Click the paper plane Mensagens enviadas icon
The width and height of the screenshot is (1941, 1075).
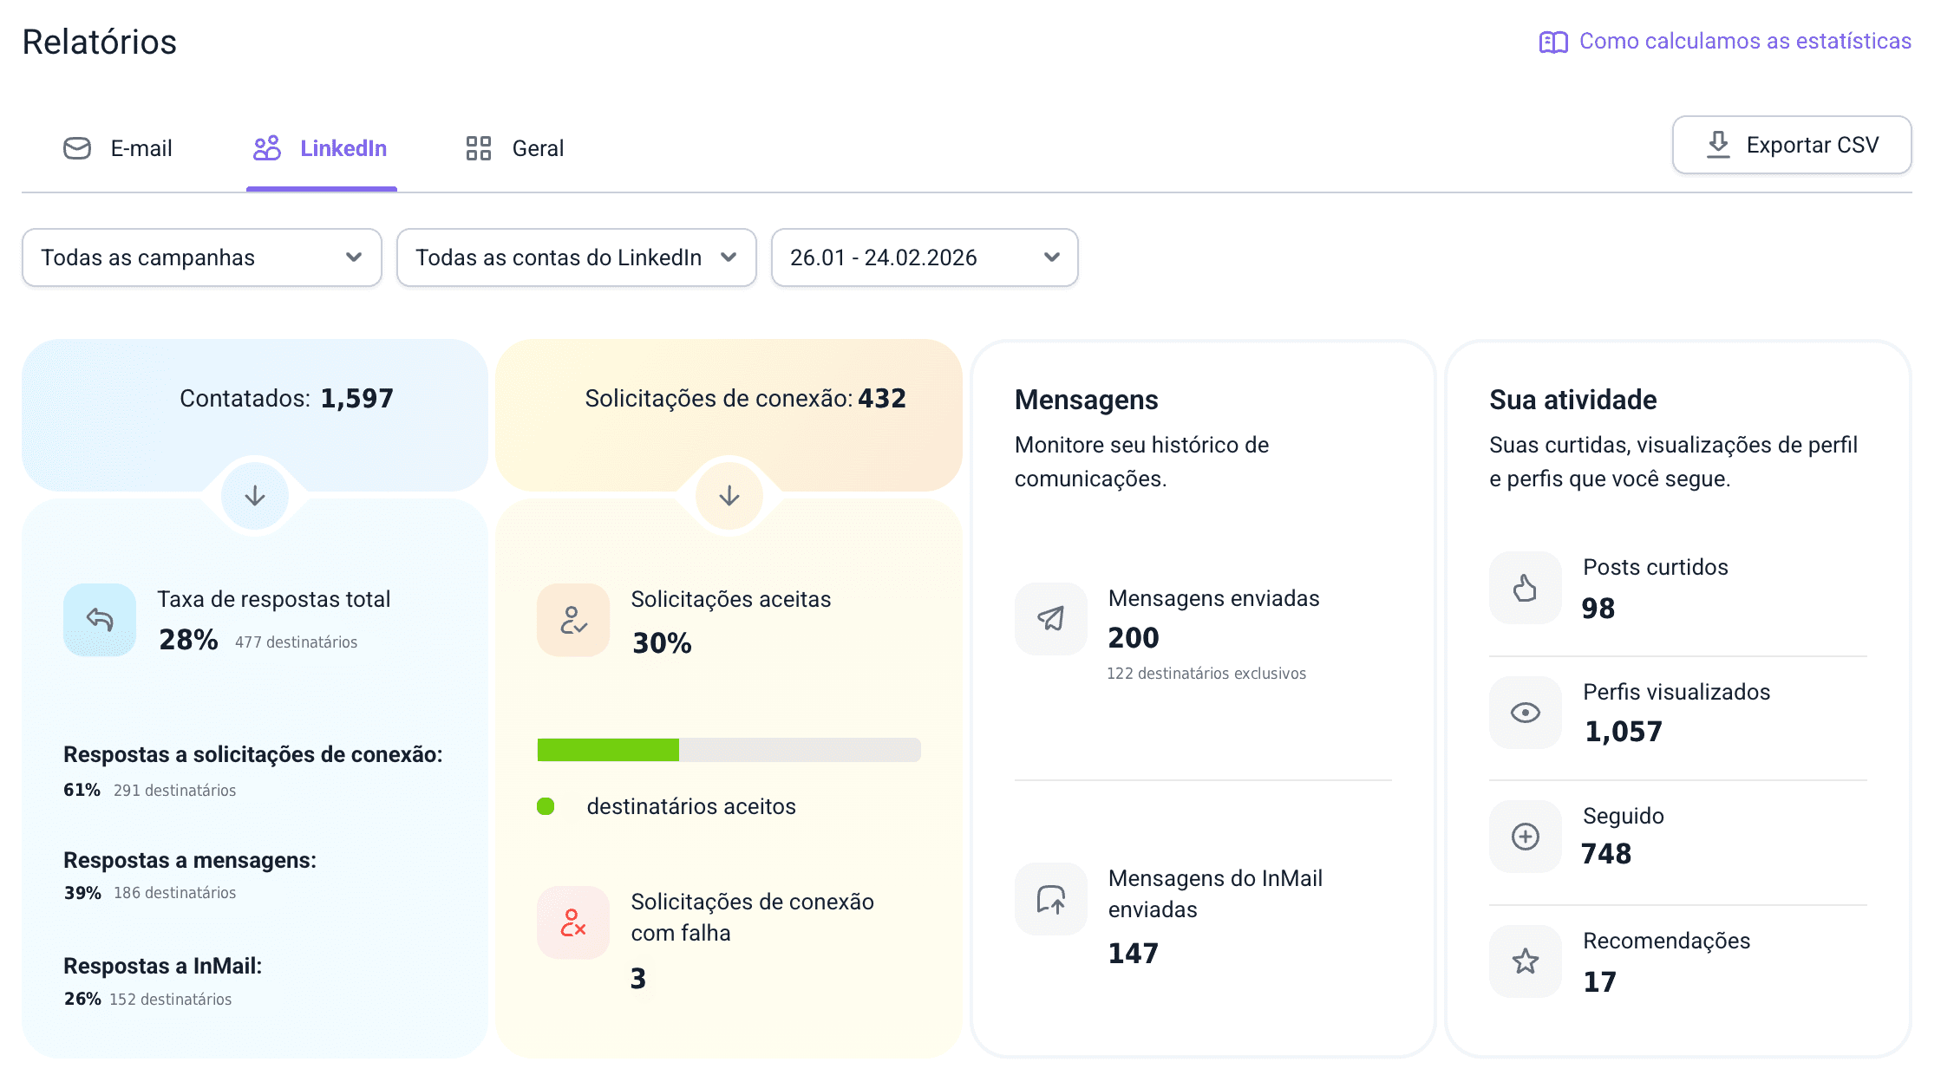(1050, 618)
